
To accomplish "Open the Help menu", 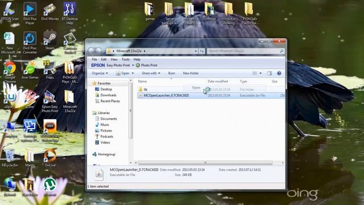I will tap(136, 59).
